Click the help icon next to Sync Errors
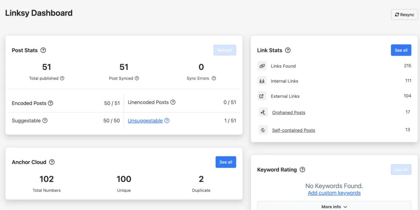 click(x=213, y=78)
